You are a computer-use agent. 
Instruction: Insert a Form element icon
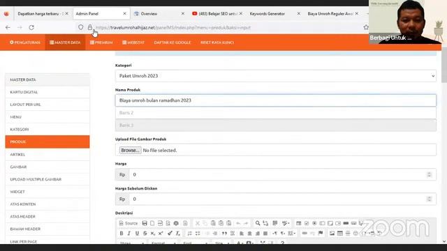pos(298,223)
